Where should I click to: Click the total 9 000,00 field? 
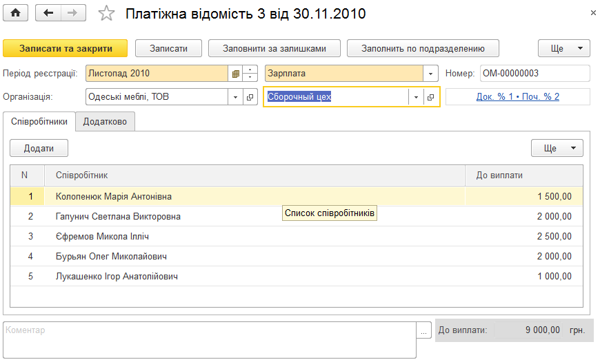(x=528, y=330)
